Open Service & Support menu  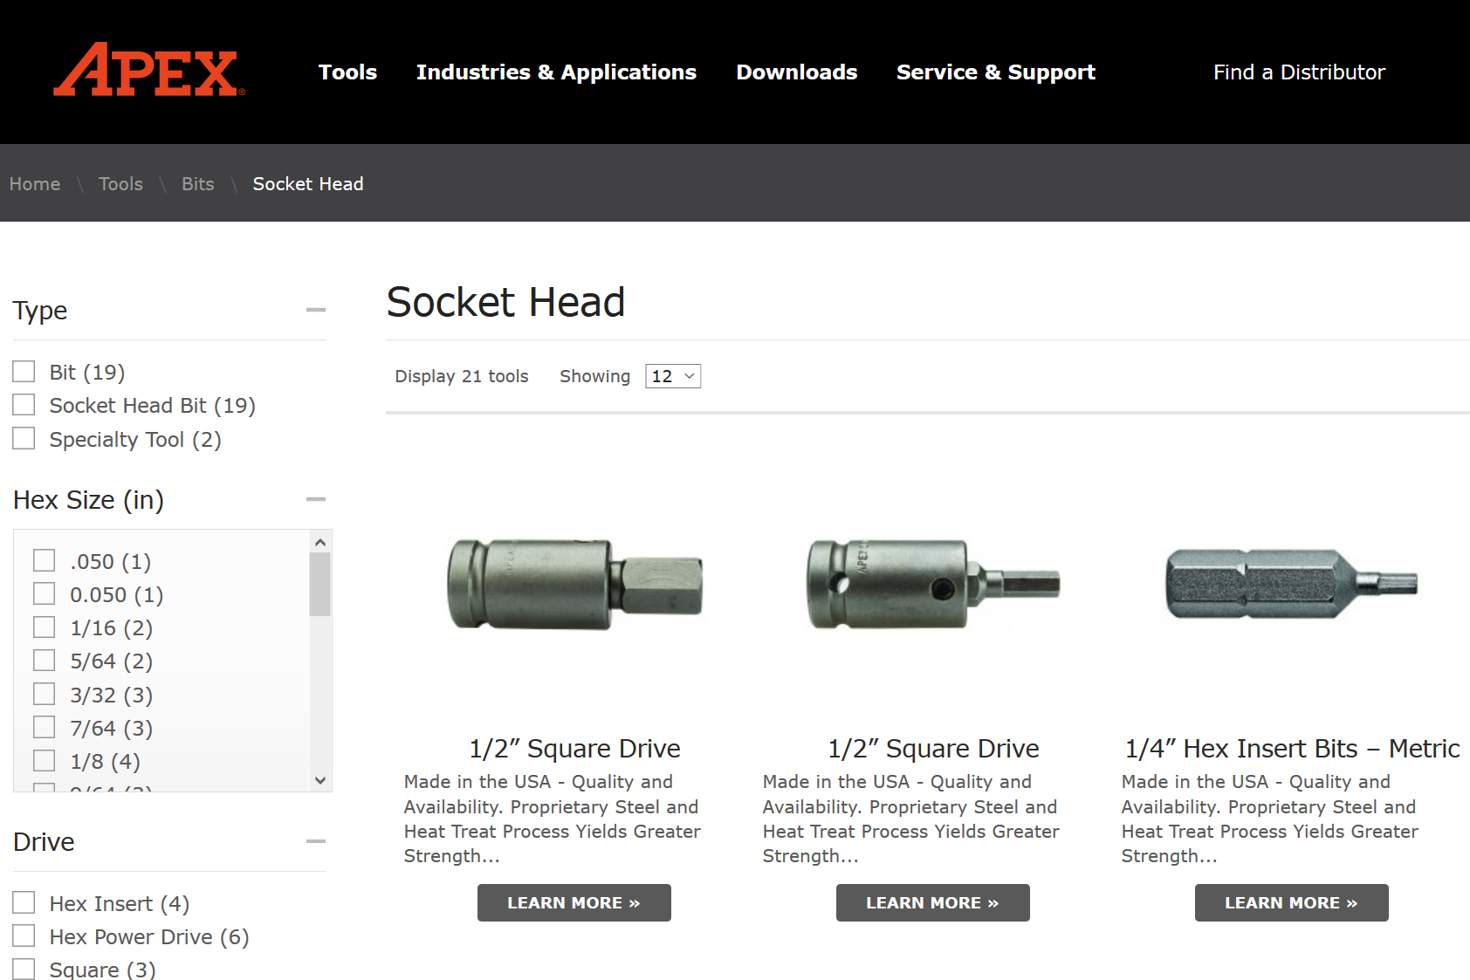point(996,72)
